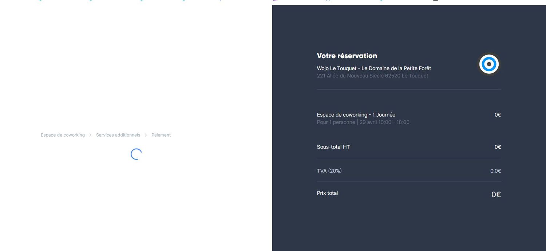The image size is (546, 251).
Task: Click the Prix total 0€ amount
Action: (x=496, y=195)
